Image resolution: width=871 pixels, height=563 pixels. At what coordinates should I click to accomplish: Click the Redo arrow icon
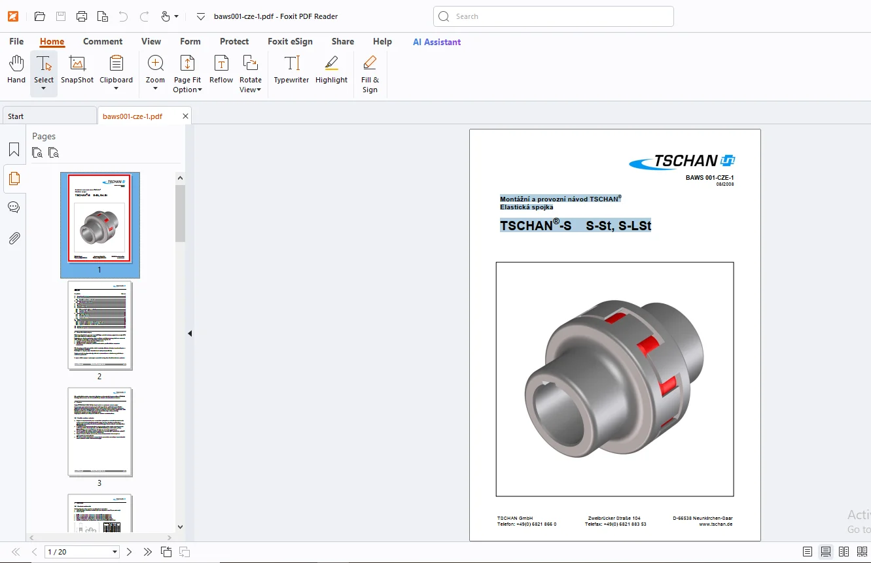coord(145,16)
